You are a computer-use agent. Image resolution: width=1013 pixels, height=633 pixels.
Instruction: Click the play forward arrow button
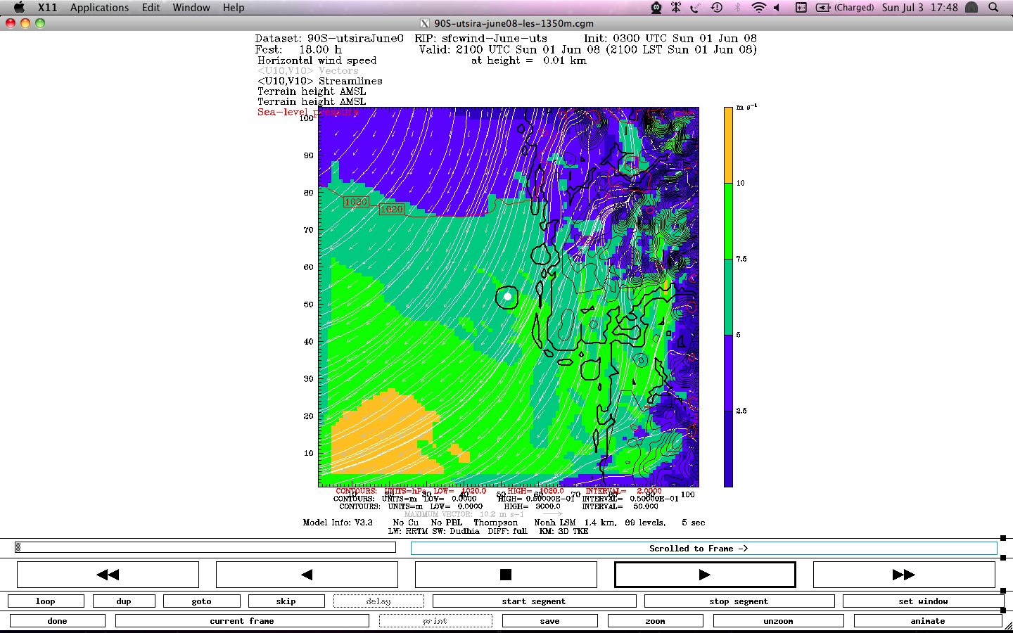pyautogui.click(x=704, y=575)
